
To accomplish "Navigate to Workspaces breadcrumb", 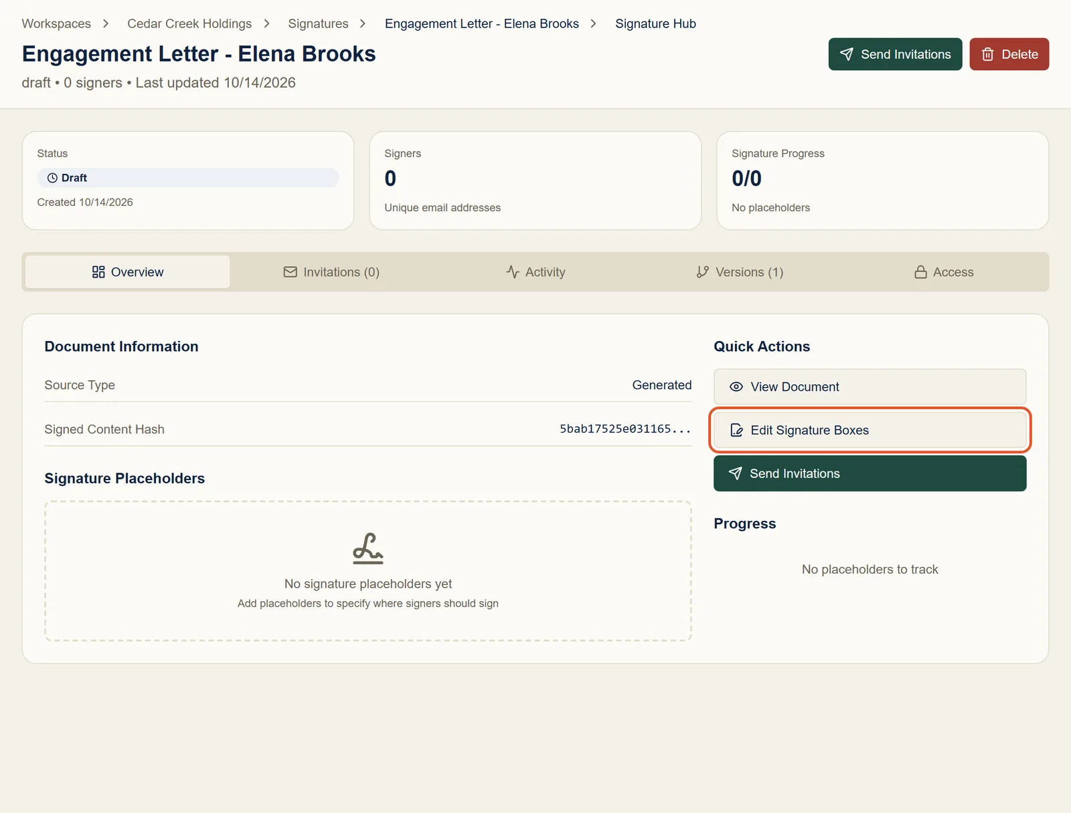I will (56, 23).
